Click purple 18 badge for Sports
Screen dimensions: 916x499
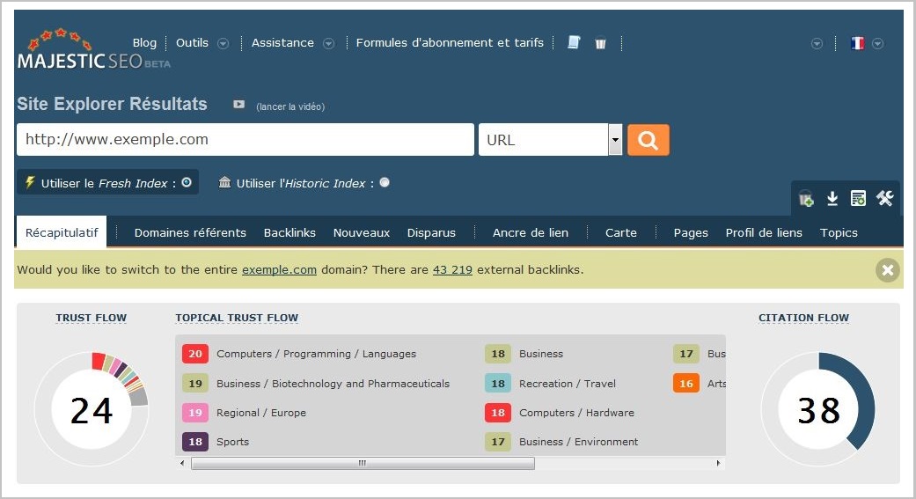195,442
